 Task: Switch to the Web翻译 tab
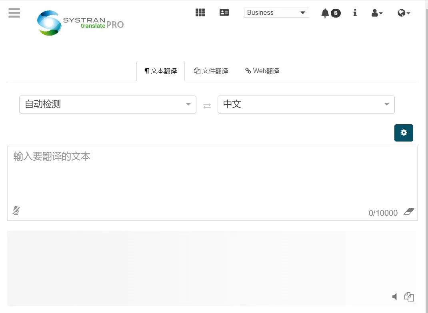[x=262, y=71]
